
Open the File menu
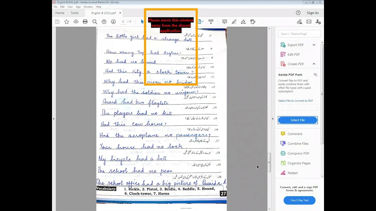(x=55, y=7)
